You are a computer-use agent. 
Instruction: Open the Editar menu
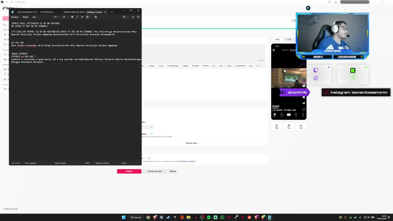click(x=25, y=17)
